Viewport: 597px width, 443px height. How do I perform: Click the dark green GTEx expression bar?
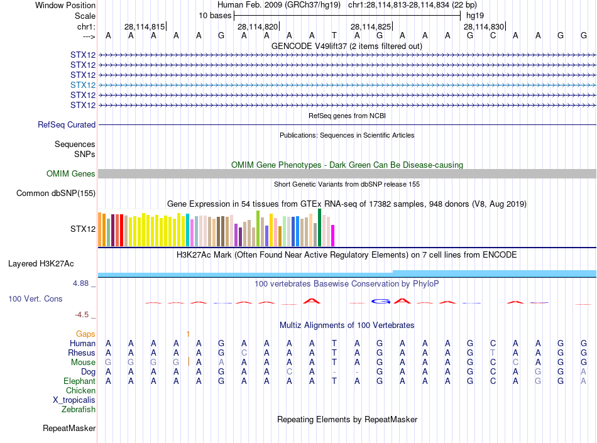tap(319, 227)
